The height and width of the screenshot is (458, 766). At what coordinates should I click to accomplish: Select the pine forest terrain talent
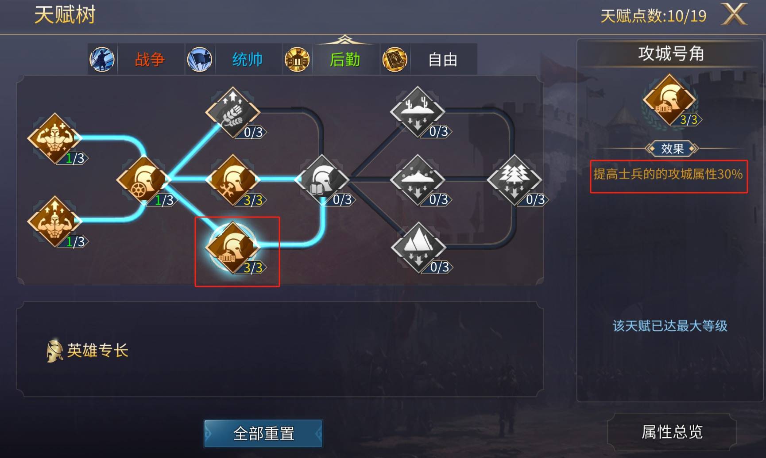[514, 180]
